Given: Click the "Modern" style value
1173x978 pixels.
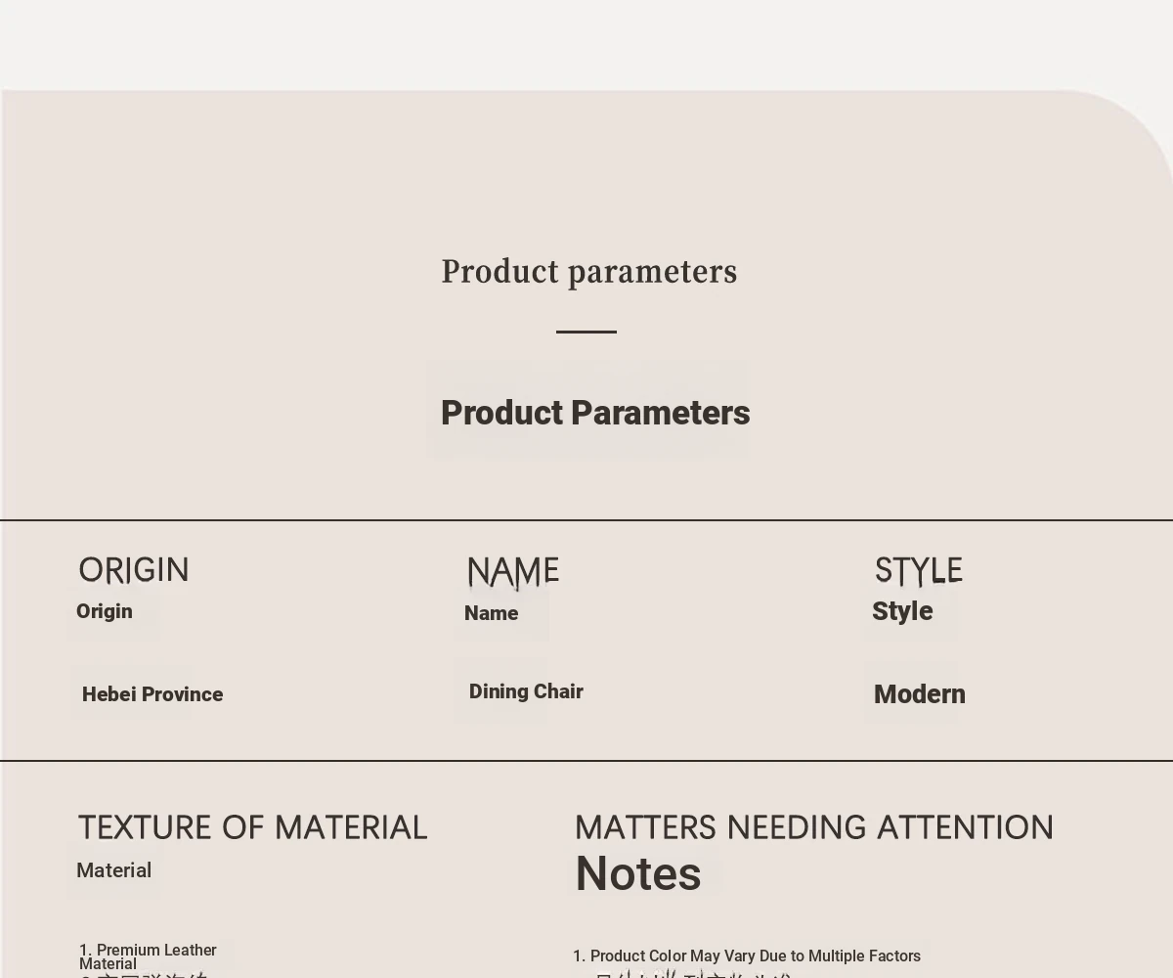Looking at the screenshot, I should [x=919, y=694].
